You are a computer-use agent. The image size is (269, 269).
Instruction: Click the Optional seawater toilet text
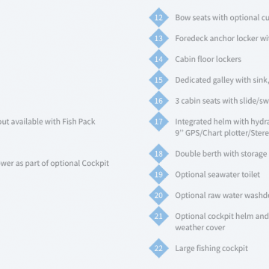point(217,175)
